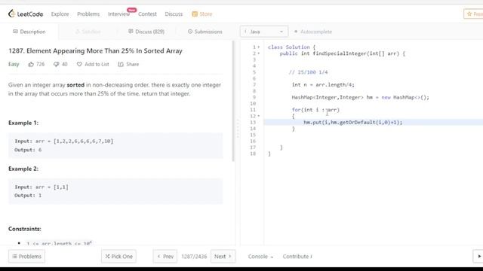Click the Submissions clock icon
Viewport: 483px width, 271px height.
coord(190,32)
